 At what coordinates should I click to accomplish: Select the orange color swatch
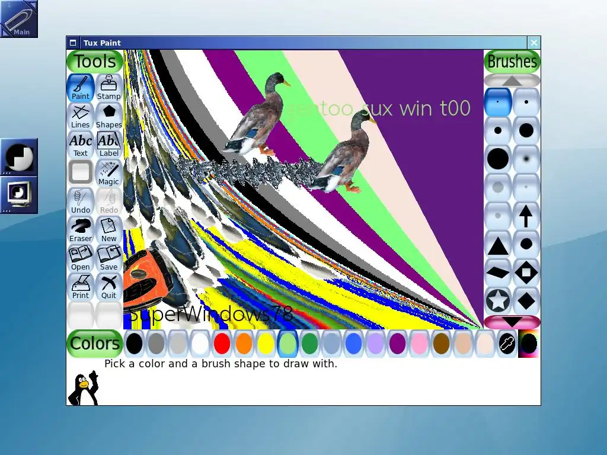244,343
